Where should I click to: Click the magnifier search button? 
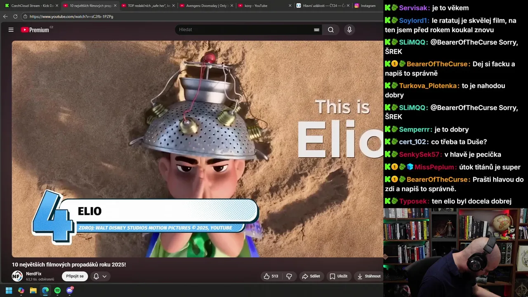(331, 30)
